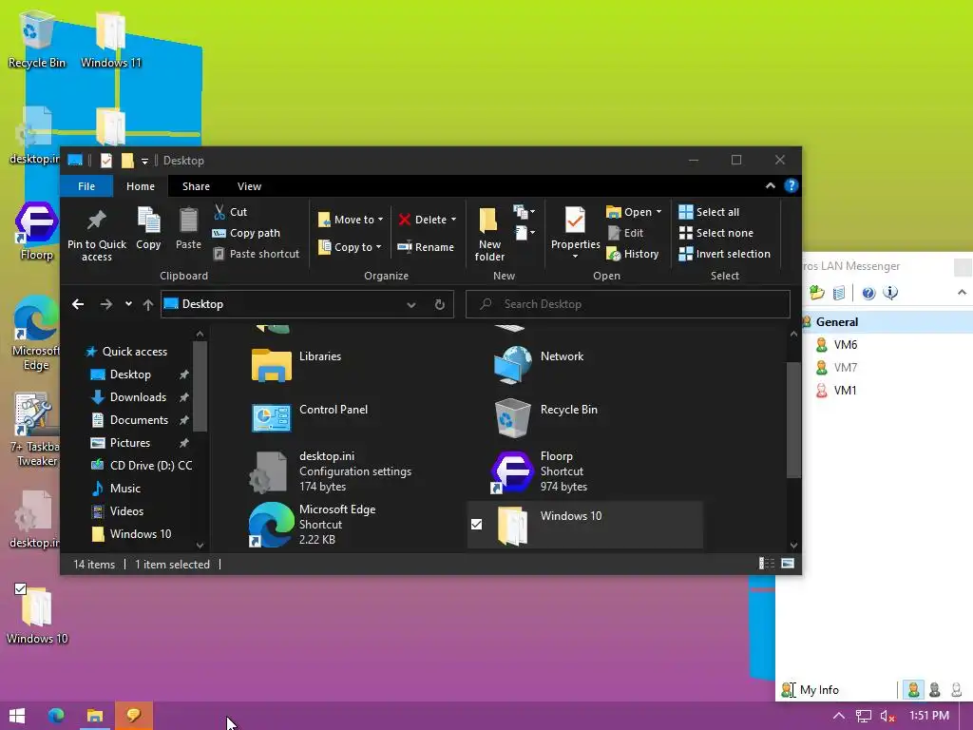973x730 pixels.
Task: Go back with the left arrow
Action: (78, 304)
